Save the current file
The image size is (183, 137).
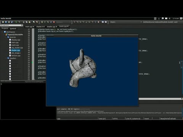click(9, 22)
